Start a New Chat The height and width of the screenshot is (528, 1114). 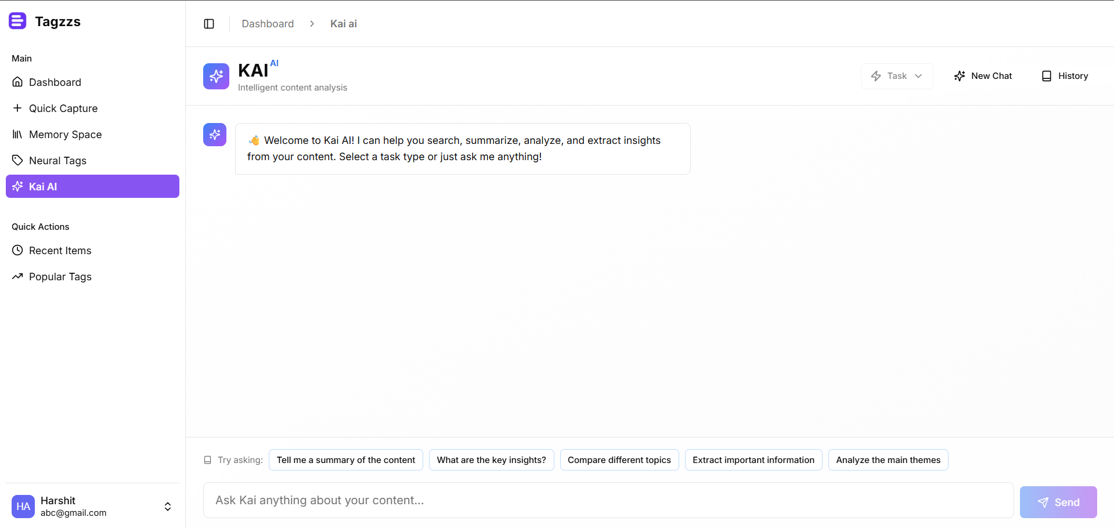(x=983, y=76)
